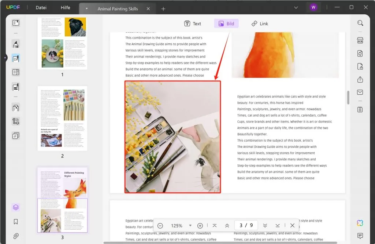Open the Page Tools watermark icon
This screenshot has width=375, height=244.
pos(16,136)
